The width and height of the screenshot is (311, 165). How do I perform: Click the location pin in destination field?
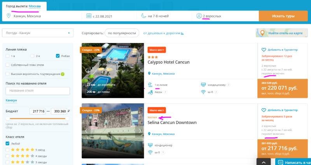pos(9,16)
